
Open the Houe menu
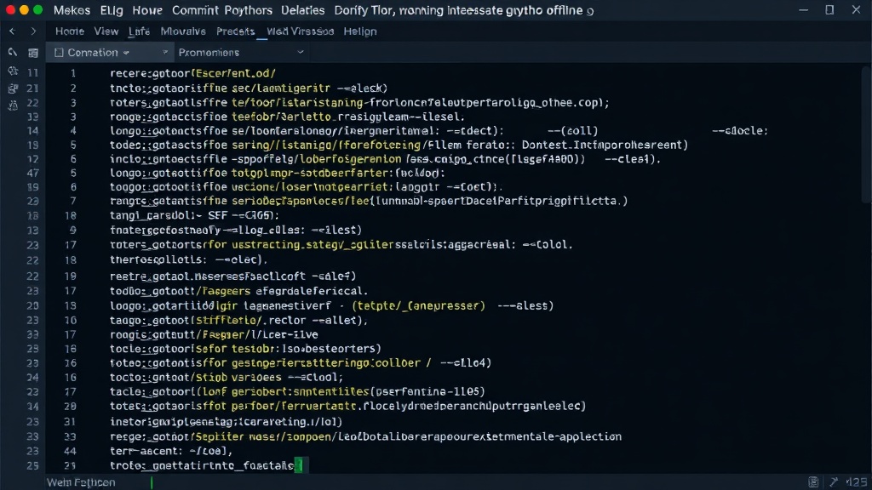tap(147, 10)
